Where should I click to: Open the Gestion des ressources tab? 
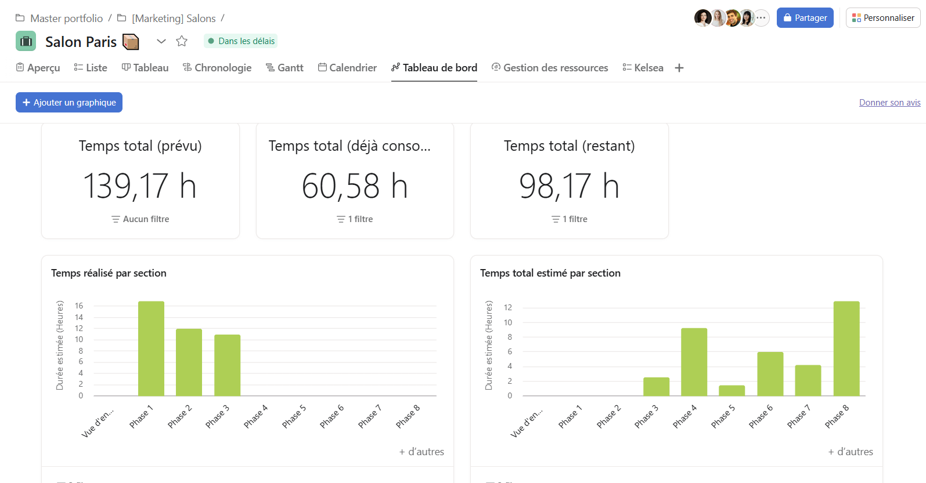click(x=550, y=68)
